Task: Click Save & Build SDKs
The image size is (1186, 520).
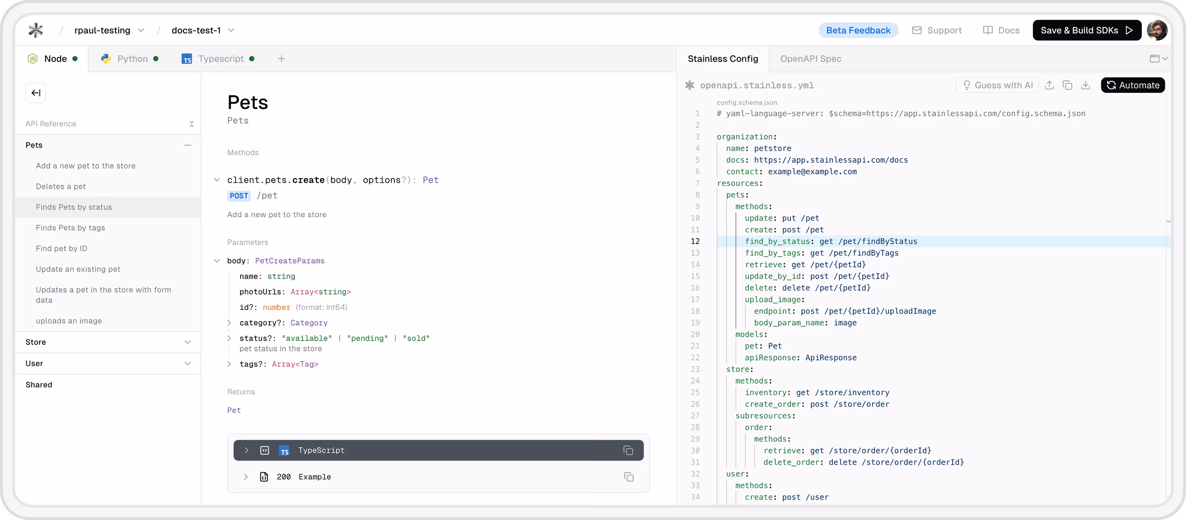Action: point(1087,30)
